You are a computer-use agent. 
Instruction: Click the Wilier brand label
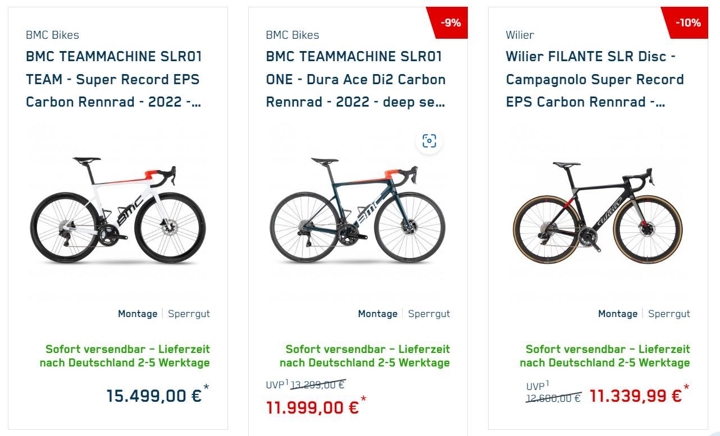520,35
